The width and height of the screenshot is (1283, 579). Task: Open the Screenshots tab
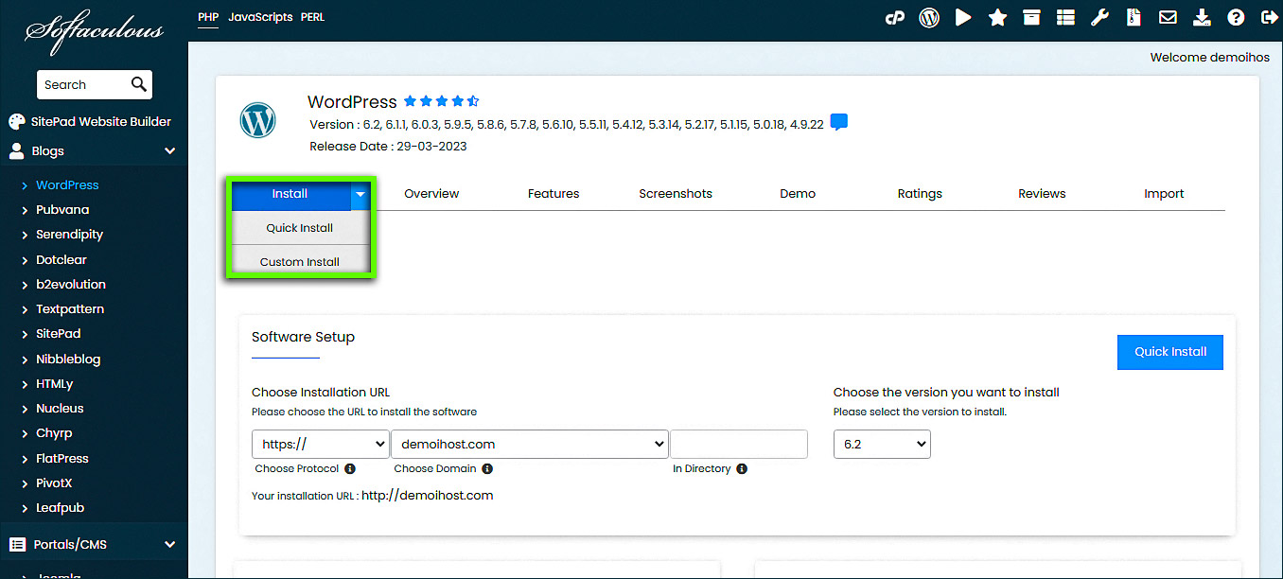pos(676,194)
